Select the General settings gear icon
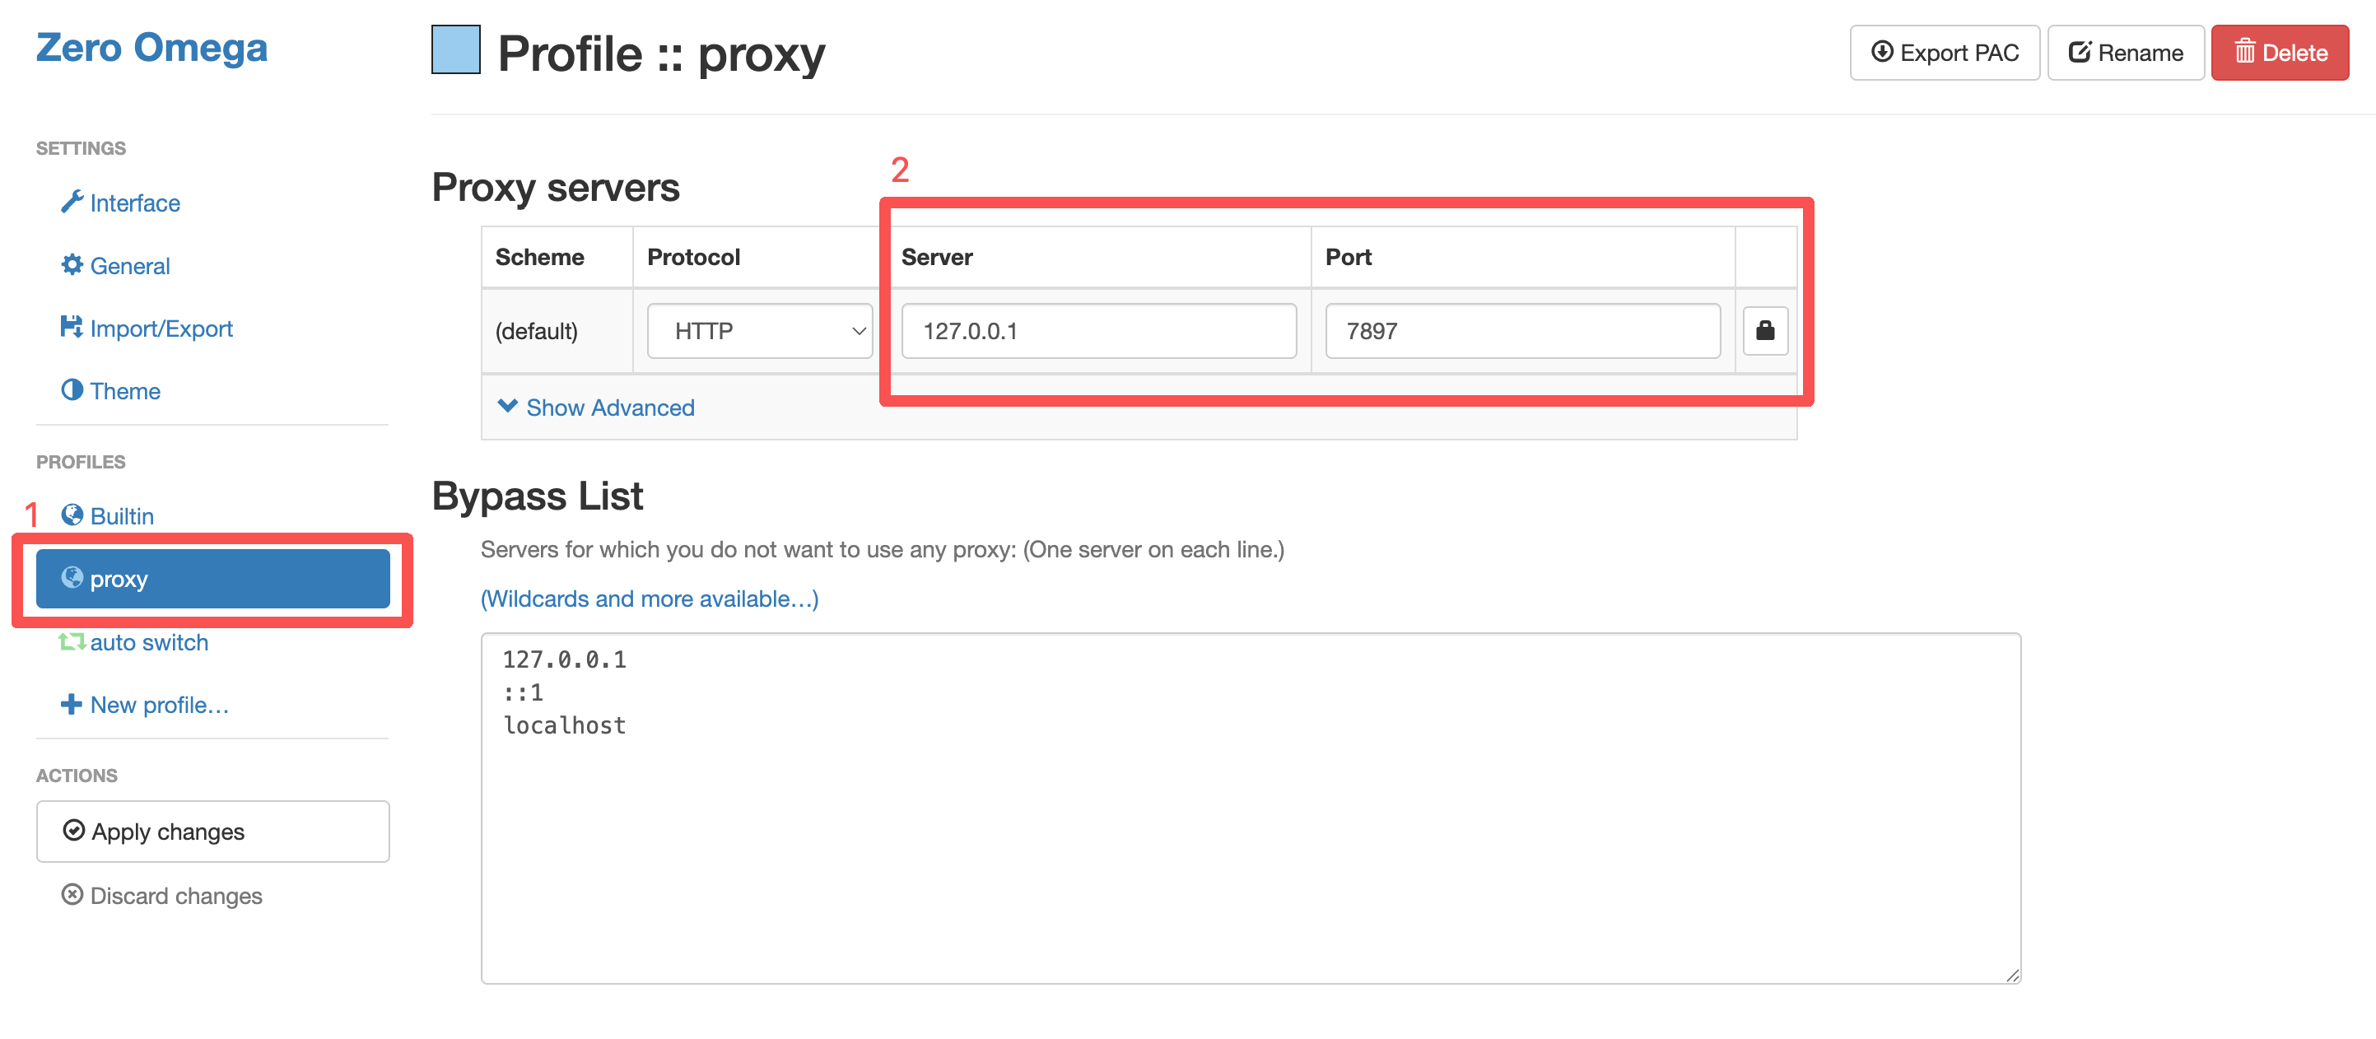The image size is (2376, 1039). 72,266
